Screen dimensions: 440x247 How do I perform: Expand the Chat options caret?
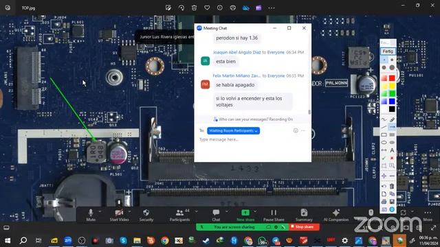click(226, 211)
